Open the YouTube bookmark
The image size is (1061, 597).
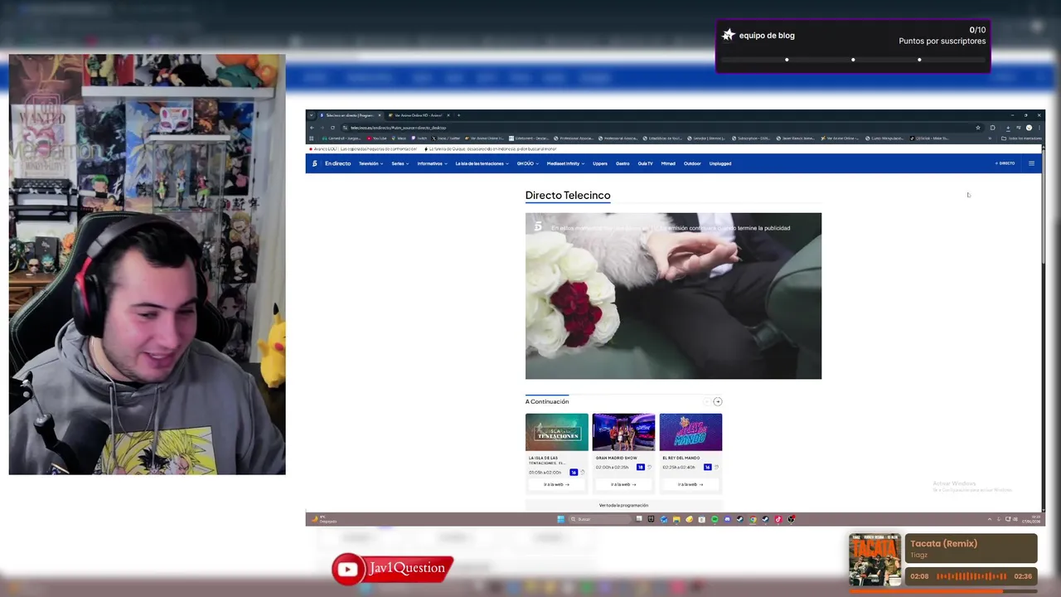pos(376,138)
